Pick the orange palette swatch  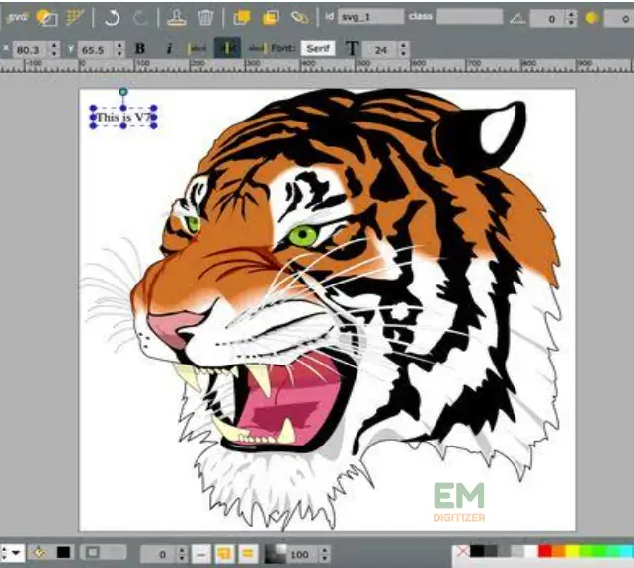click(x=558, y=551)
